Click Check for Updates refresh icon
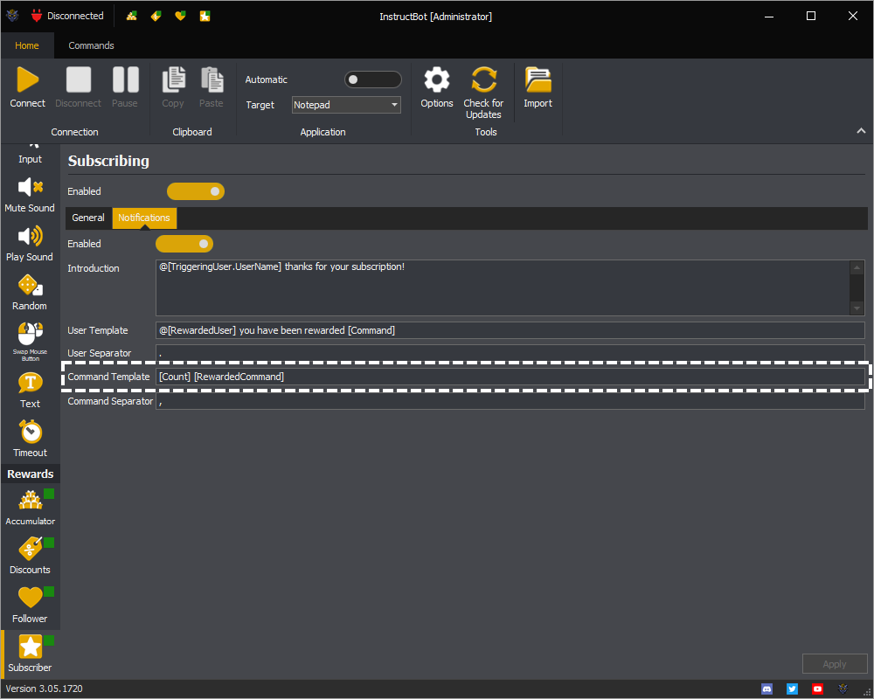 click(x=483, y=80)
